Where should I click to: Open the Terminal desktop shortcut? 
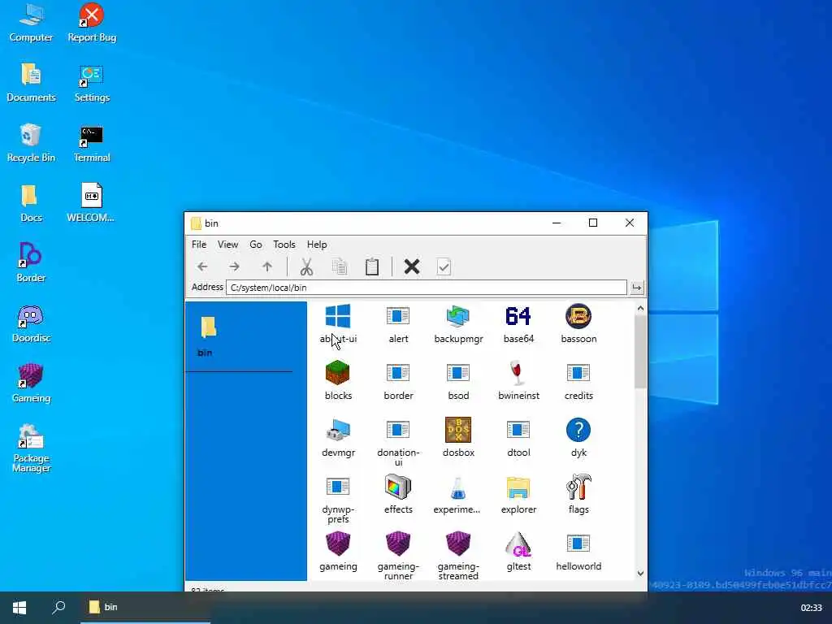coord(92,143)
